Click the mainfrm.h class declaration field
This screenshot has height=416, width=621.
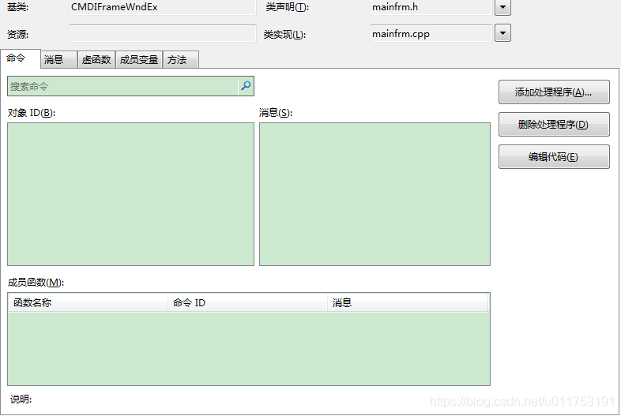(431, 7)
